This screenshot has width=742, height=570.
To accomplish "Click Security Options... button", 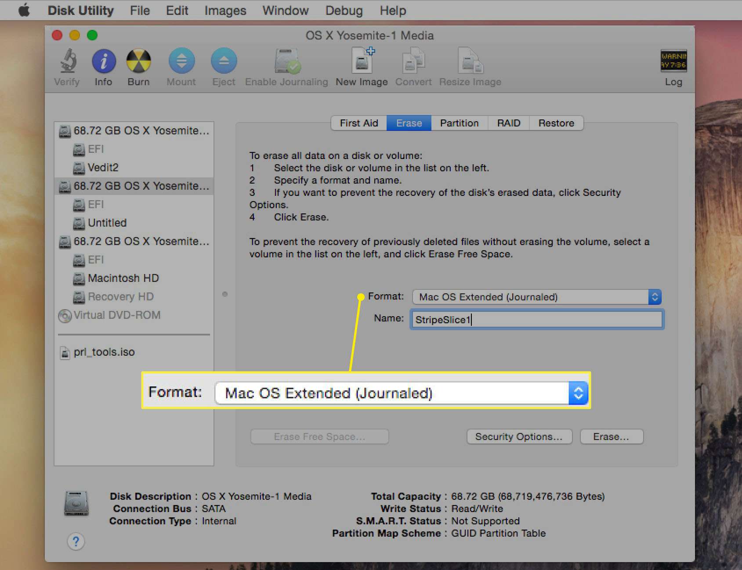I will tap(519, 437).
